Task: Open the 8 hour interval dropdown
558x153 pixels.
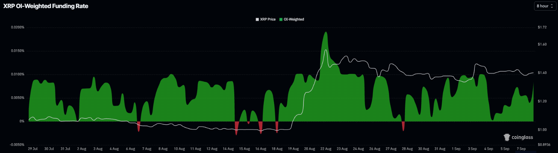Action: pyautogui.click(x=545, y=6)
